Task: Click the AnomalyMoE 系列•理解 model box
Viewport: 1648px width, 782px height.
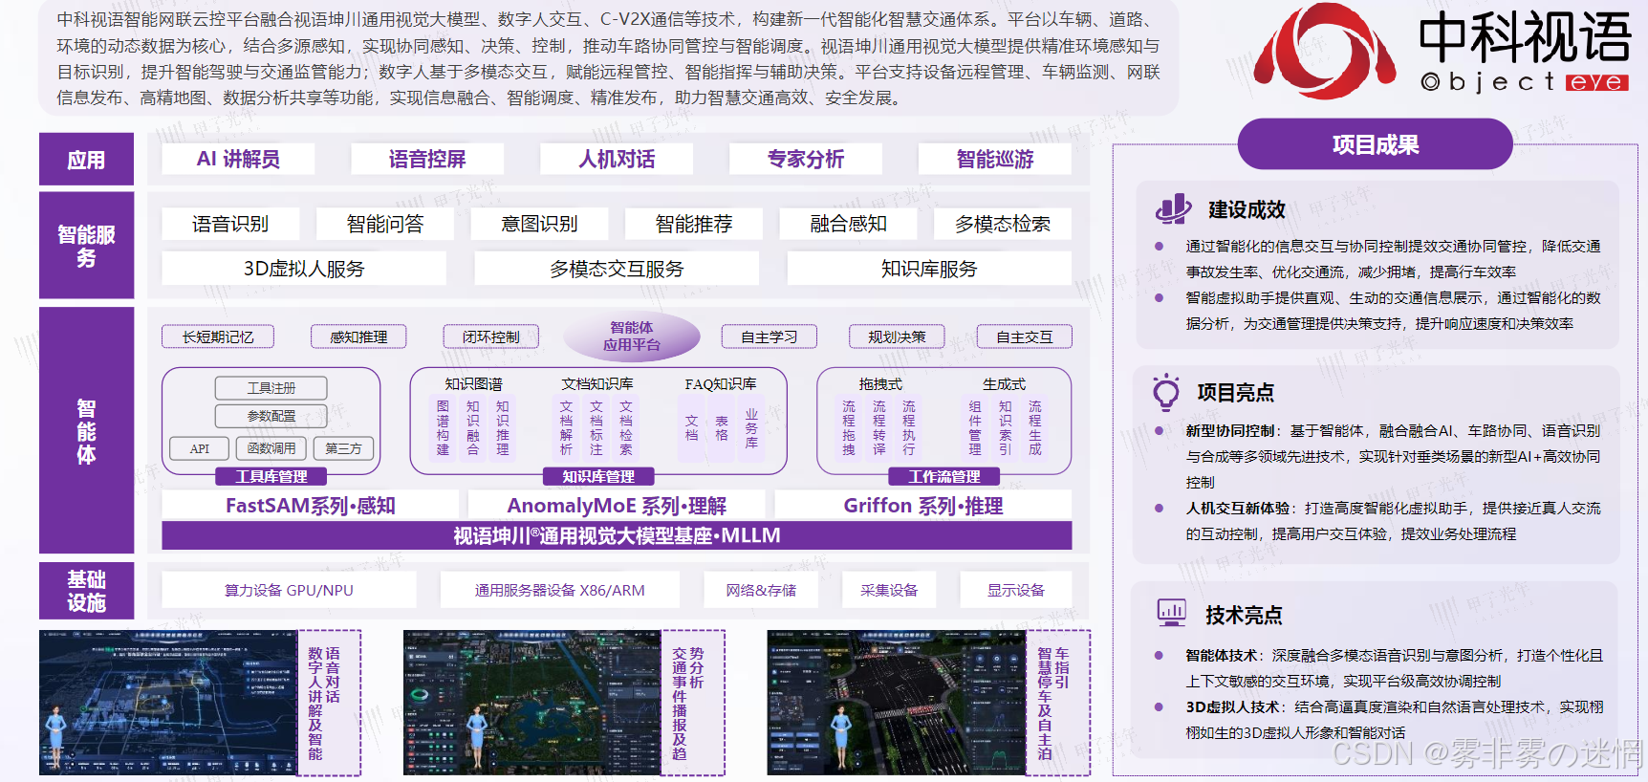Action: click(x=617, y=505)
